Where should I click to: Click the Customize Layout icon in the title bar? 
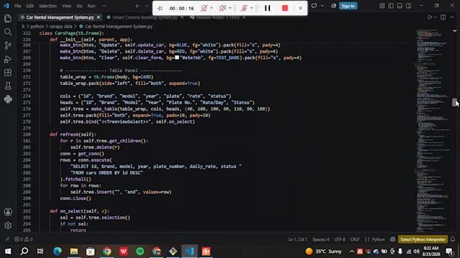click(382, 6)
